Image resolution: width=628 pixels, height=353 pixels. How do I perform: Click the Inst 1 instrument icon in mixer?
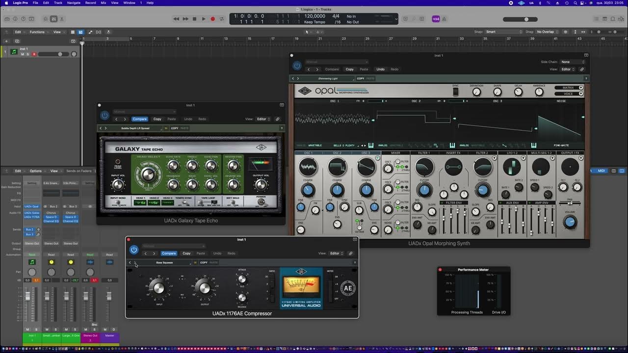tap(32, 262)
